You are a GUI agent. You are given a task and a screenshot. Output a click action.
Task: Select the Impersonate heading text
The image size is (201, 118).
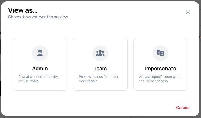click(161, 69)
